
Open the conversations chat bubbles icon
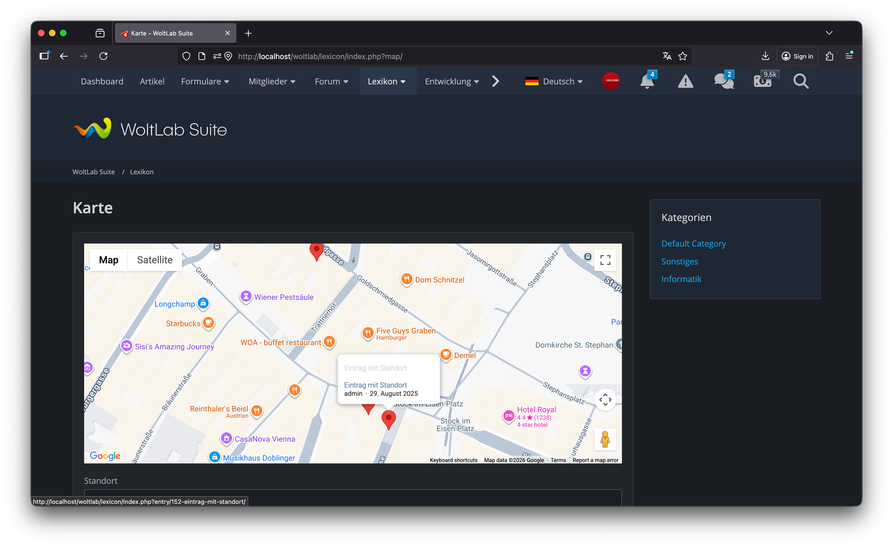[x=724, y=81]
